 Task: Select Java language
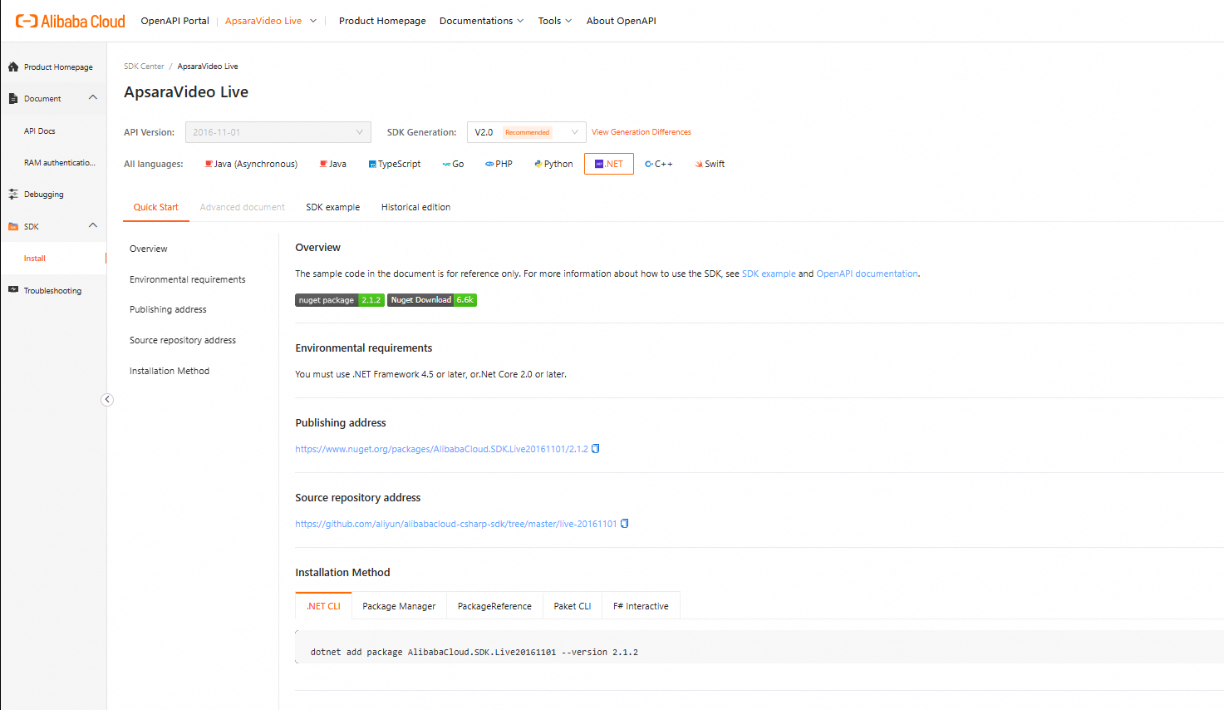(332, 164)
